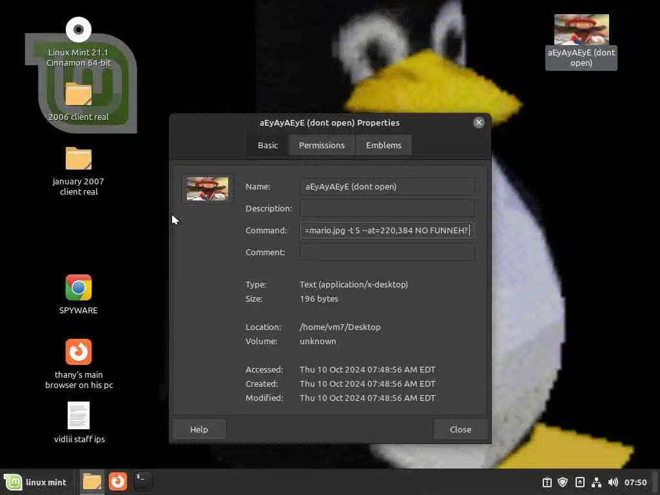Image resolution: width=660 pixels, height=495 pixels.
Task: Click the 196 bytes size value
Action: pyautogui.click(x=319, y=299)
